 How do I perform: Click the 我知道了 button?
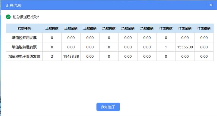click(108, 107)
